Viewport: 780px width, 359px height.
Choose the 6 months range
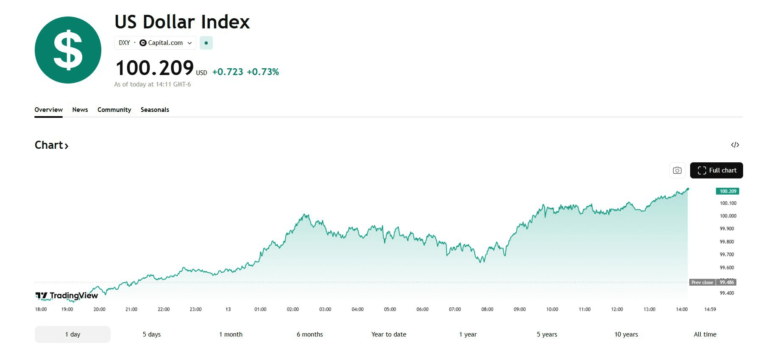pos(310,334)
